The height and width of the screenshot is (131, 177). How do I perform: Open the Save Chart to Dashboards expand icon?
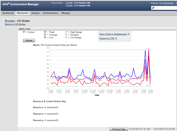tap(128, 34)
